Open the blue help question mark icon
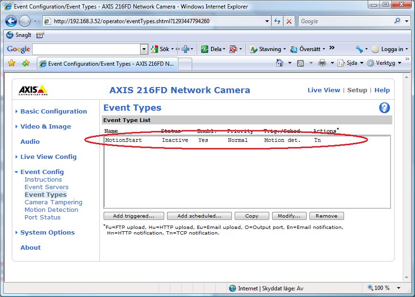 point(384,108)
